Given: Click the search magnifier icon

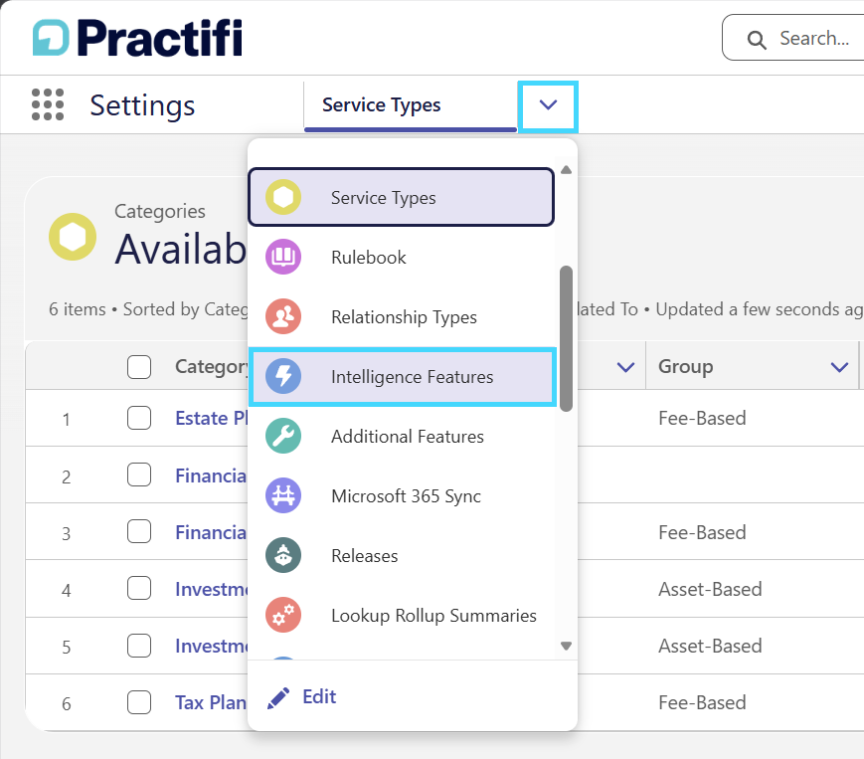Looking at the screenshot, I should (x=757, y=39).
